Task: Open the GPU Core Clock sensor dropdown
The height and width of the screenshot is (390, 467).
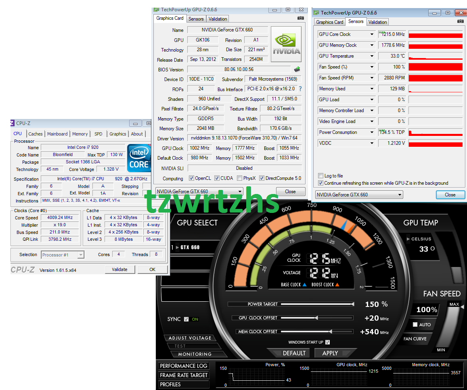Action: tap(372, 34)
